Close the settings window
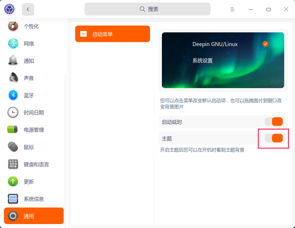This screenshot has width=295, height=228. pyautogui.click(x=286, y=9)
